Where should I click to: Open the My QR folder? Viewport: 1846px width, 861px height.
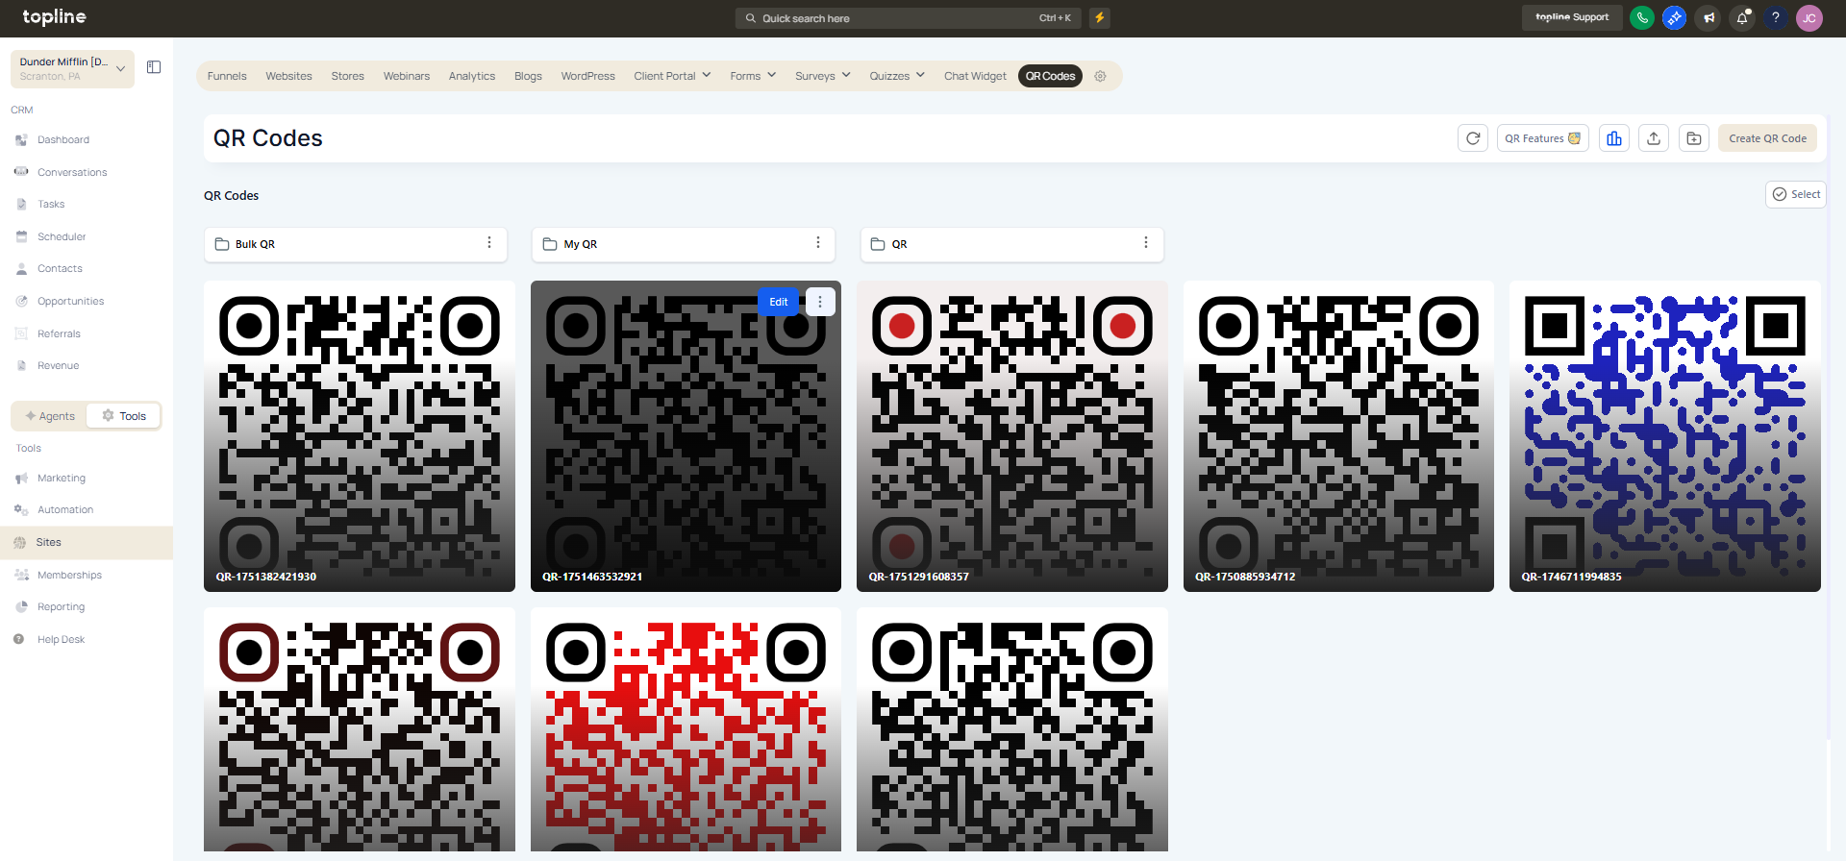click(684, 244)
